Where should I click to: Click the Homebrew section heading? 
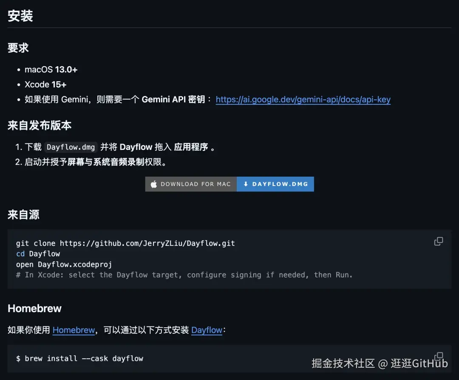[x=34, y=308]
